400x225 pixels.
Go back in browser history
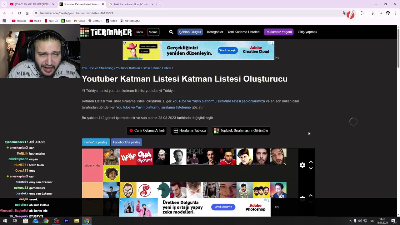coord(4,13)
